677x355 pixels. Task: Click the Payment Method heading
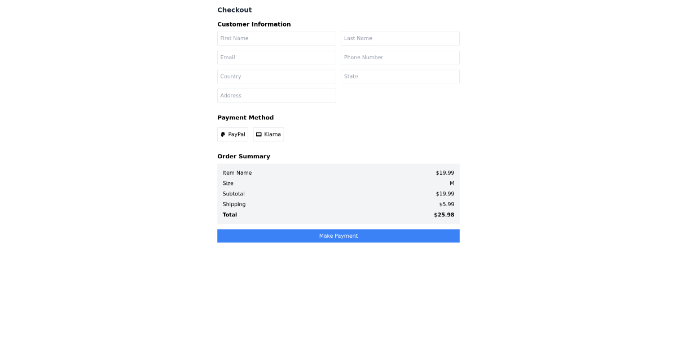tap(245, 117)
